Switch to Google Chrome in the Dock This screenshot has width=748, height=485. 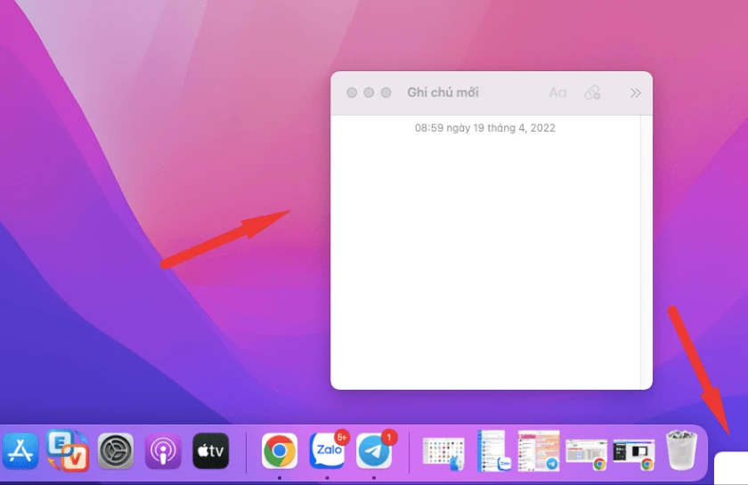280,450
